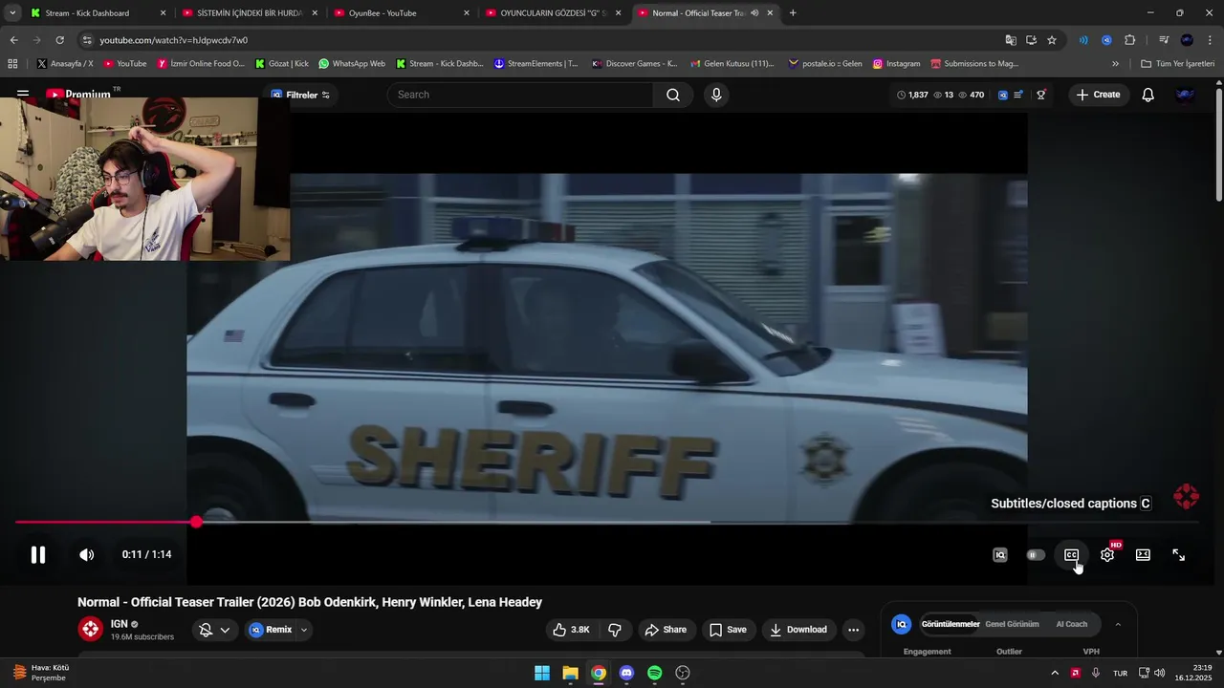Show more bookmarks chevron
1224x688 pixels.
click(x=1115, y=64)
